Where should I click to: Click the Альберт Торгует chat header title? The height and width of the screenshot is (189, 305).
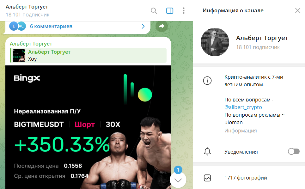pyautogui.click(x=27, y=7)
